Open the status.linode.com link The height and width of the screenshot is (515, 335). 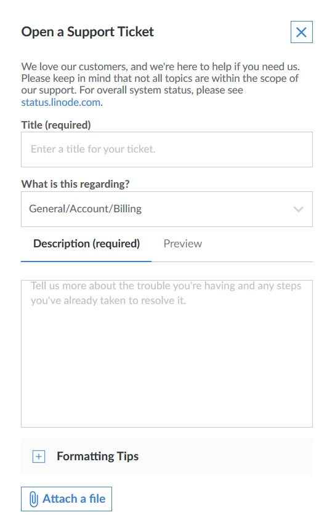tap(61, 103)
